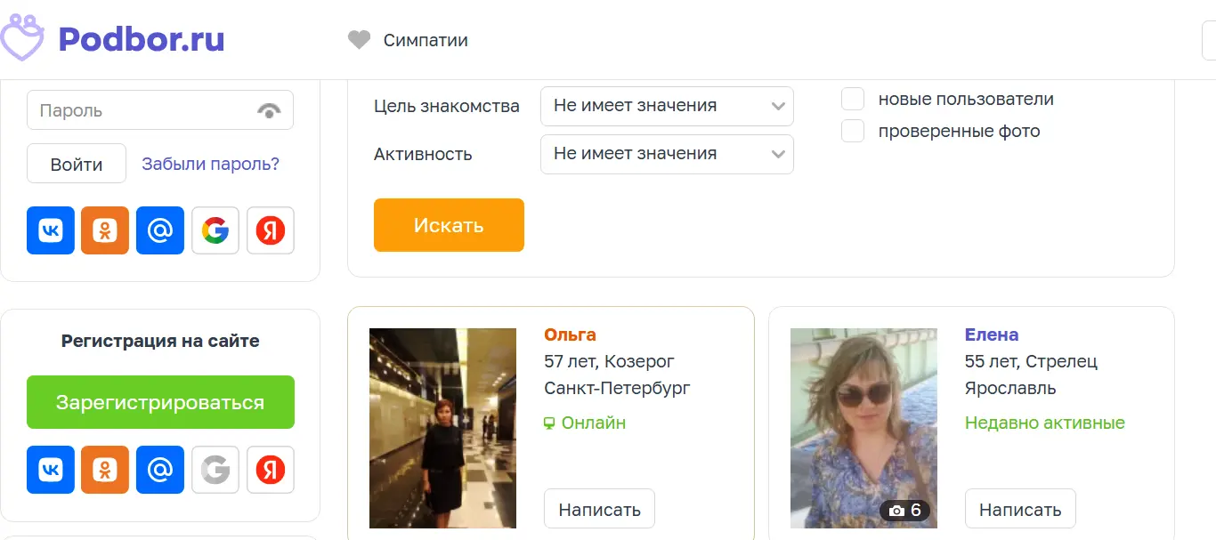The width and height of the screenshot is (1216, 540).
Task: Focus the "Пароль" input field
Action: (x=142, y=110)
